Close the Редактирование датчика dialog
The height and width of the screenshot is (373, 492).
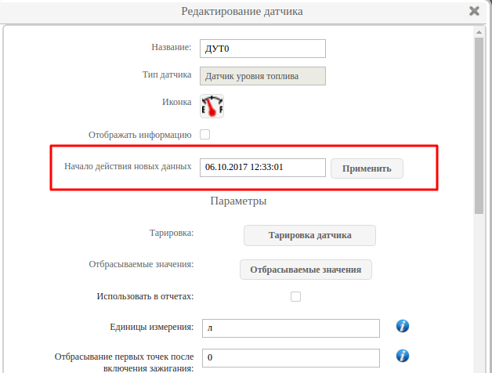[474, 11]
